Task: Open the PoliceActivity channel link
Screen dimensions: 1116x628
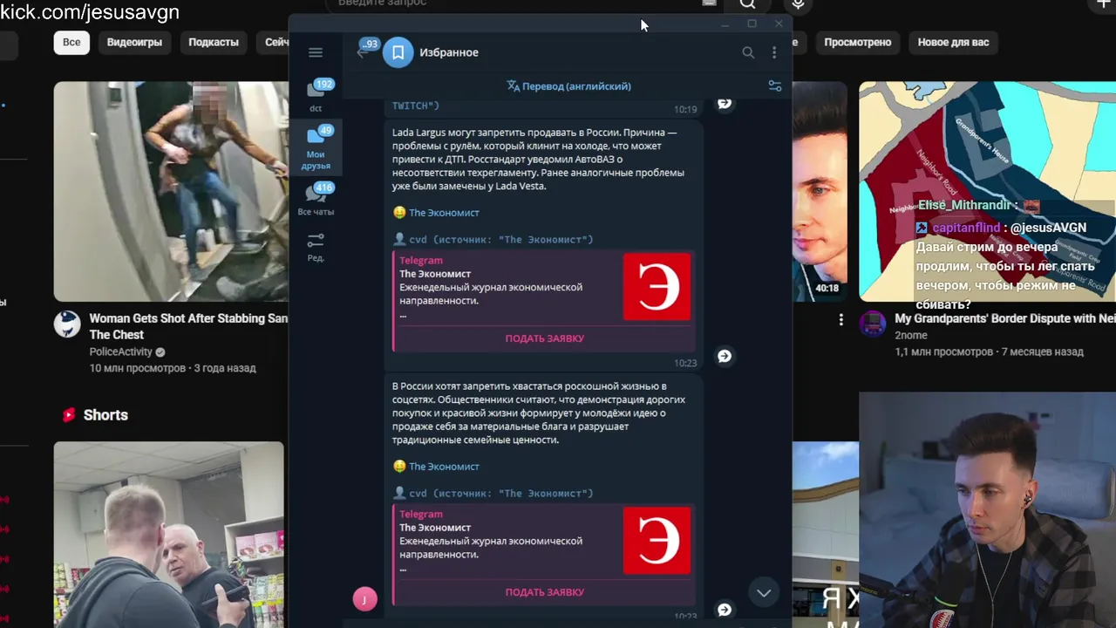Action: pyautogui.click(x=120, y=352)
